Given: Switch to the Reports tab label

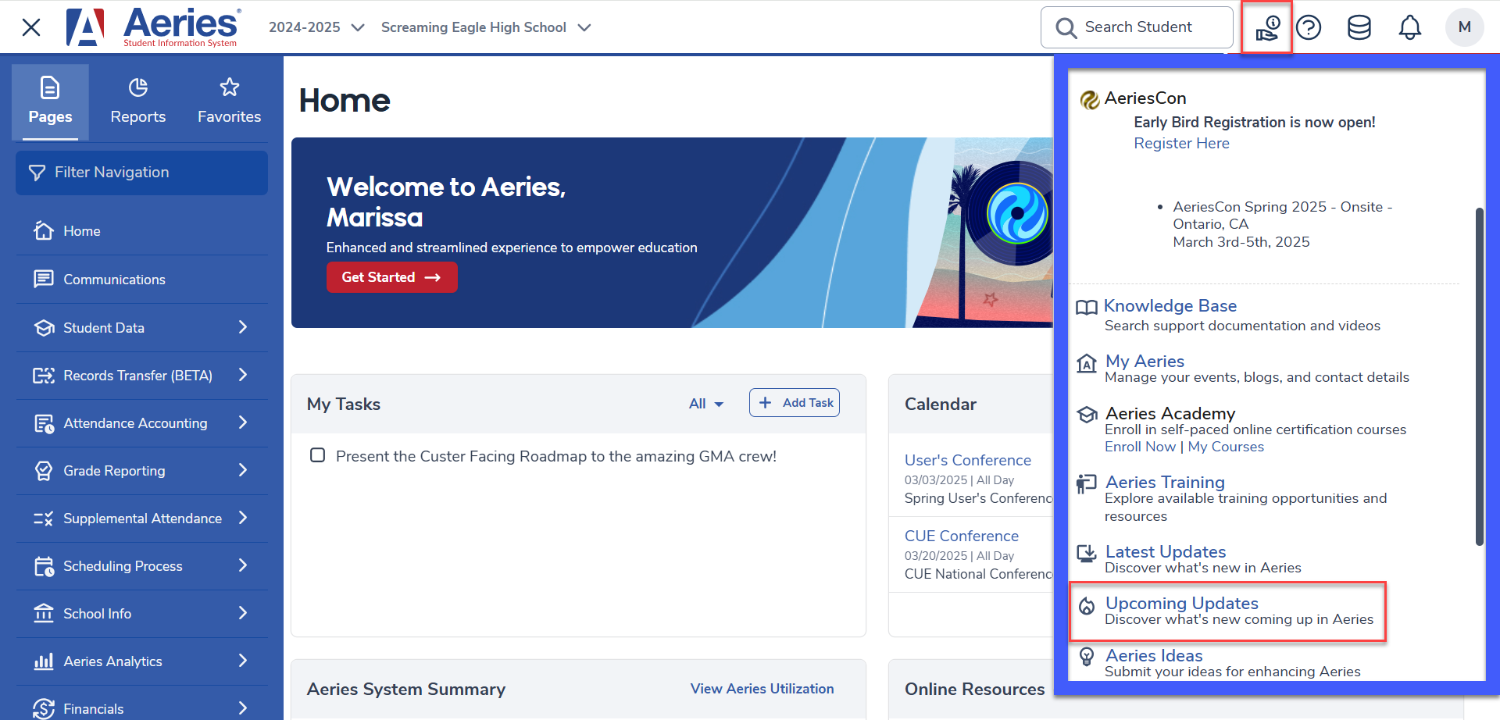Looking at the screenshot, I should pyautogui.click(x=138, y=116).
